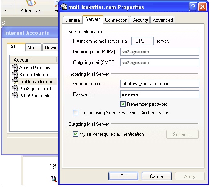Open the toolbar dropdown arrow near Addresses
Image resolution: width=211 pixels, height=187 pixels.
[11, 5]
